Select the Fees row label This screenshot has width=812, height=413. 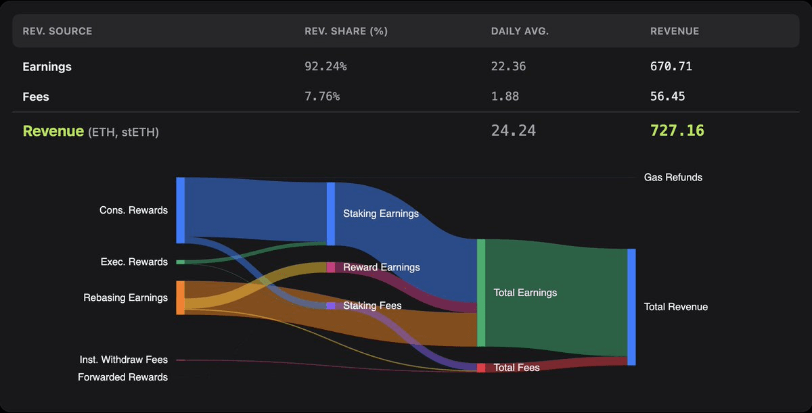pos(36,97)
